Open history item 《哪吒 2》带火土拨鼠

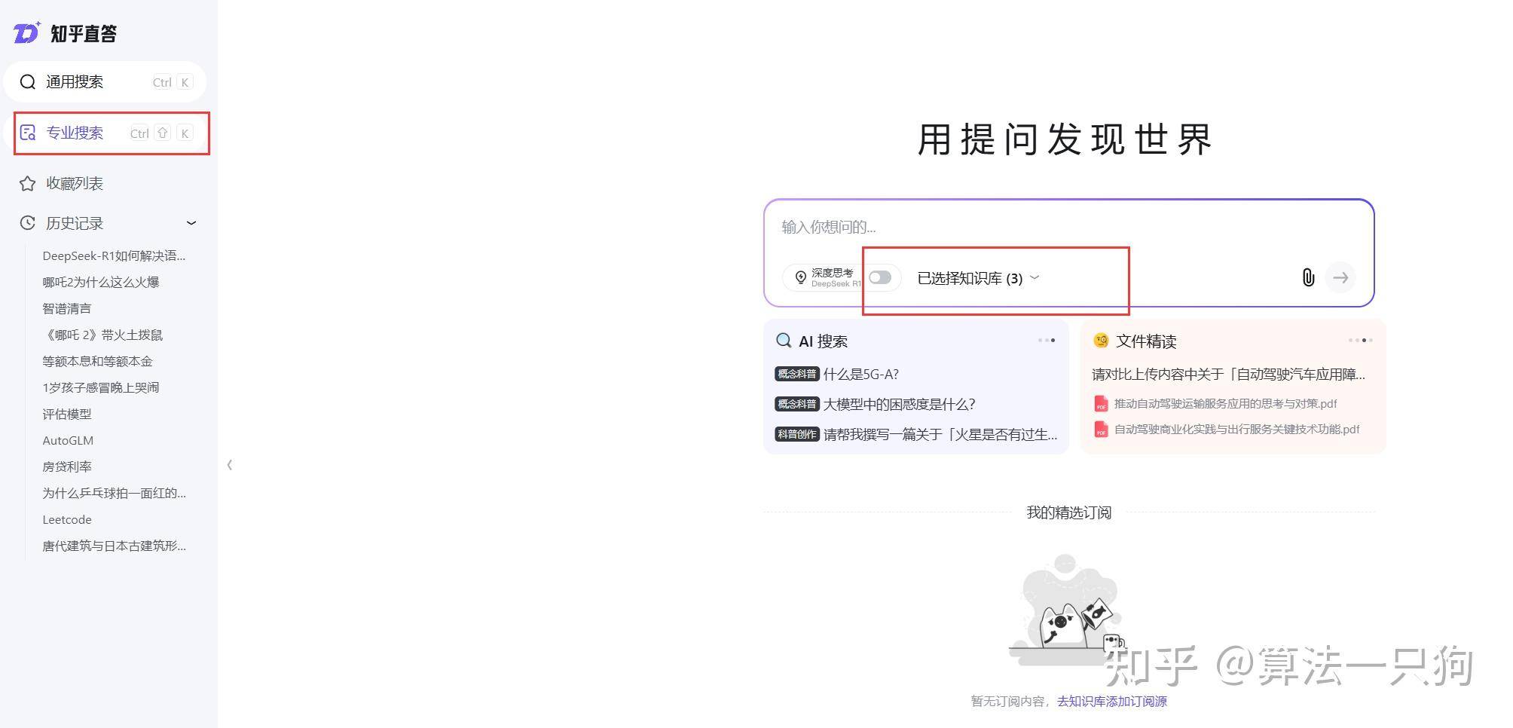coord(102,335)
